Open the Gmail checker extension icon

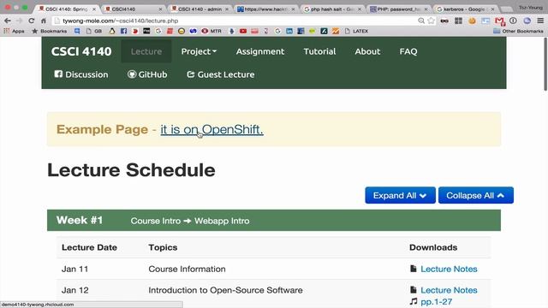point(500,21)
